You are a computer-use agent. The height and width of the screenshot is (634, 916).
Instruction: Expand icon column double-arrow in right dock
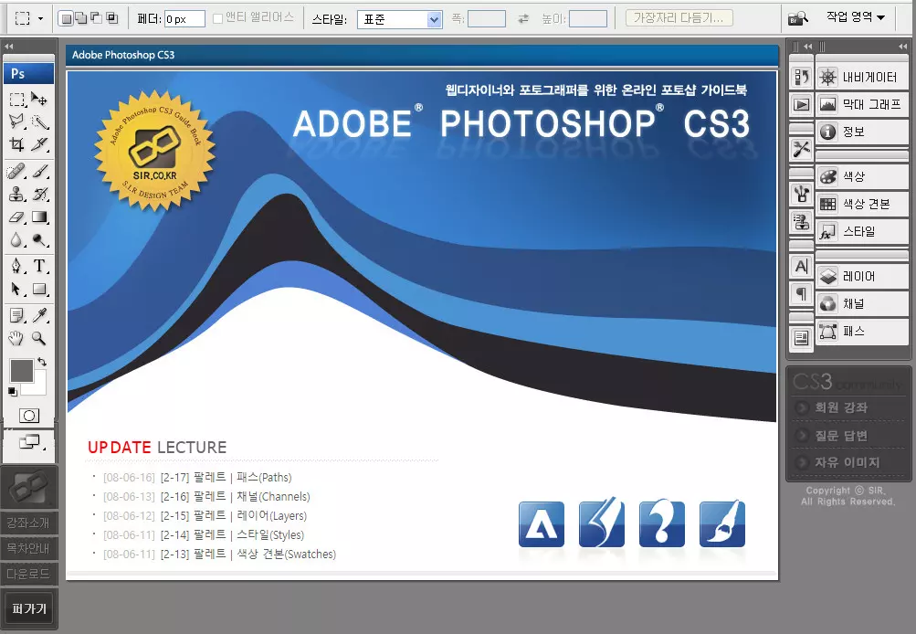[808, 47]
